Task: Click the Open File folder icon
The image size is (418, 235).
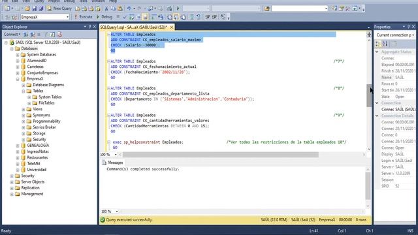Action: [x=27, y=8]
